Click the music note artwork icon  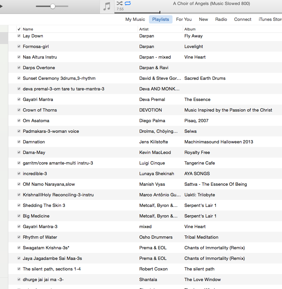coord(107,6)
